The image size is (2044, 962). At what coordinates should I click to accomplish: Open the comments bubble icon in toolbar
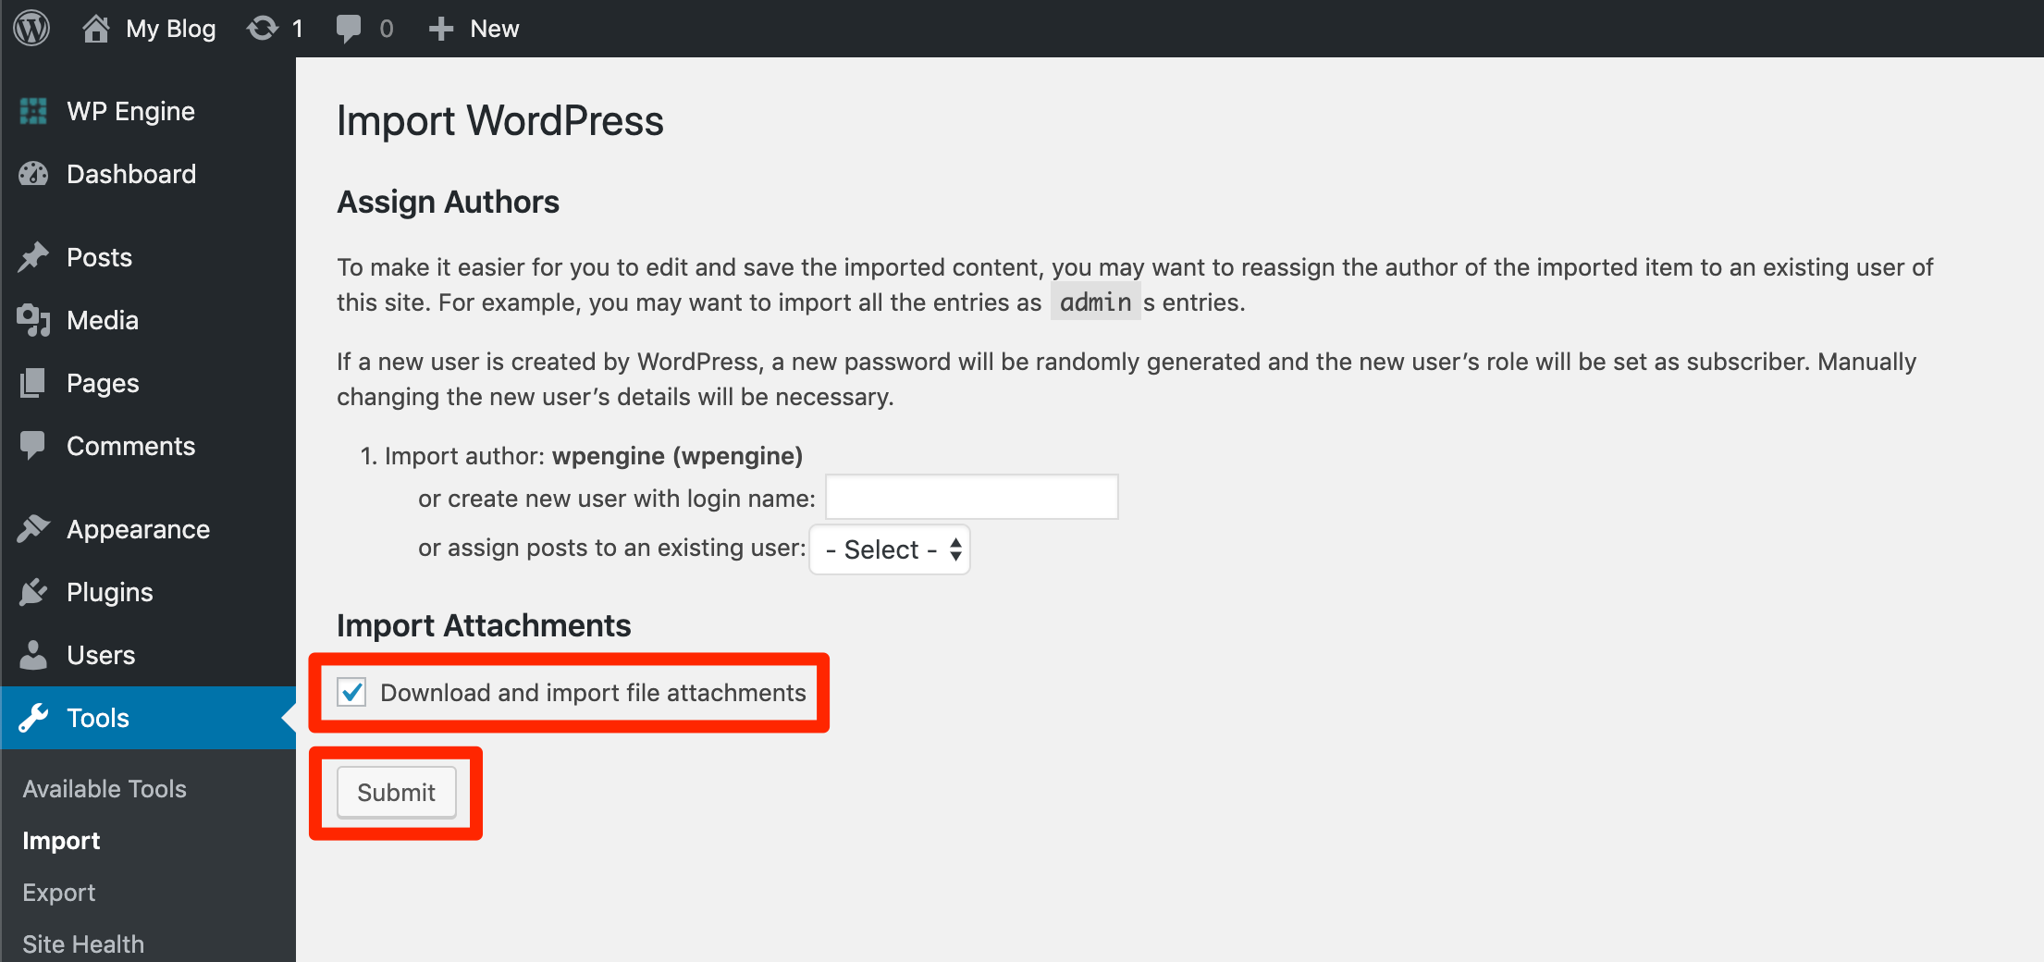coord(349,29)
